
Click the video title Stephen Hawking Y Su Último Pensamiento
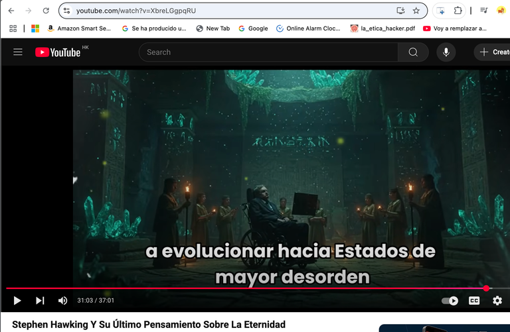[149, 324]
